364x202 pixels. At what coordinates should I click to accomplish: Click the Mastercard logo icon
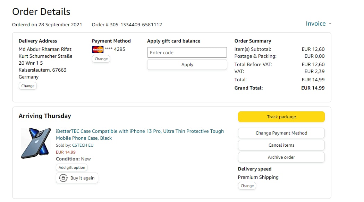(x=98, y=49)
